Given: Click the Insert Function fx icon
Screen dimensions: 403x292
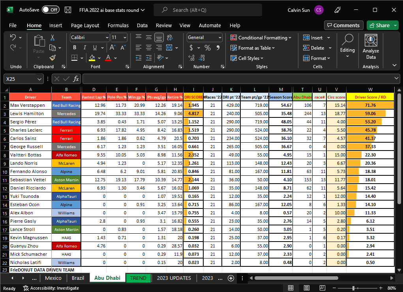Looking at the screenshot, I should point(76,79).
